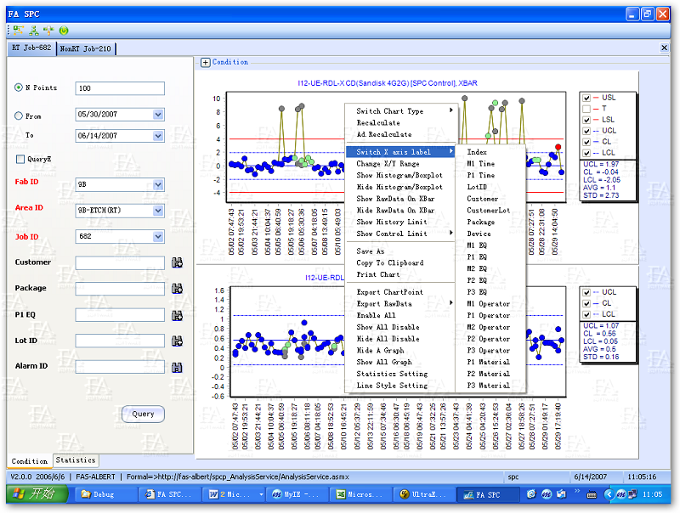
Task: Search Lot ID using the binoculars icon
Action: (177, 341)
